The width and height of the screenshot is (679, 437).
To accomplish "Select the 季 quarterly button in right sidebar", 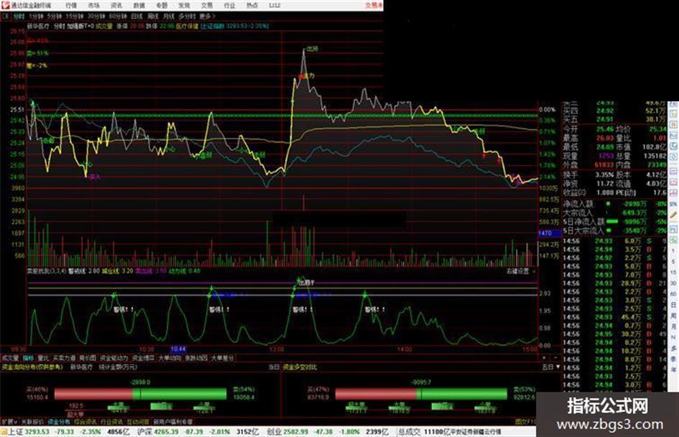I will pos(673,359).
